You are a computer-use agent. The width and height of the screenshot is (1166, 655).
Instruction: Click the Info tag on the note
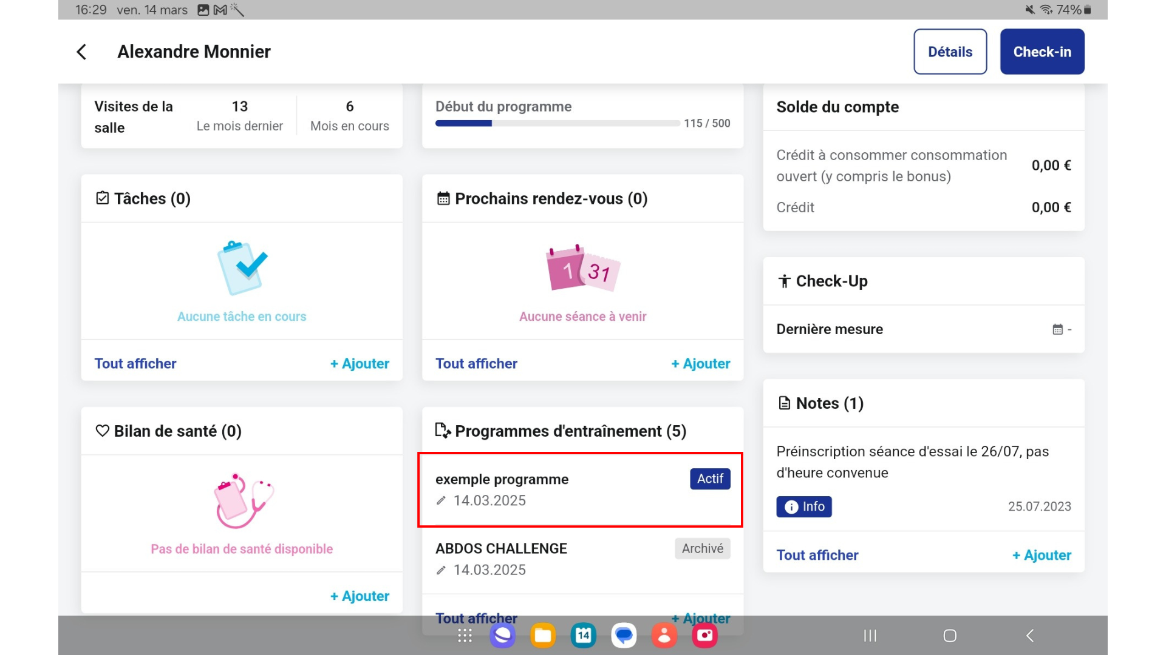pos(804,506)
